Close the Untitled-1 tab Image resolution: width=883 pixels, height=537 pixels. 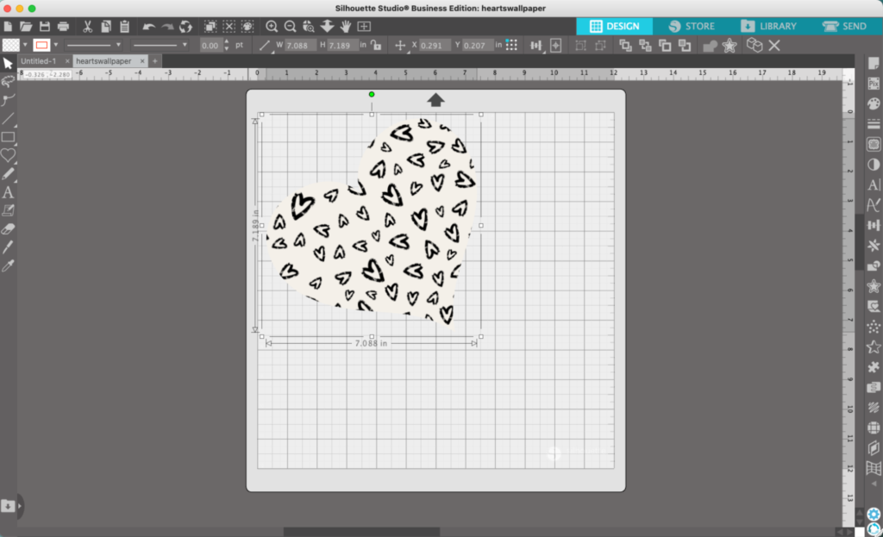[67, 61]
